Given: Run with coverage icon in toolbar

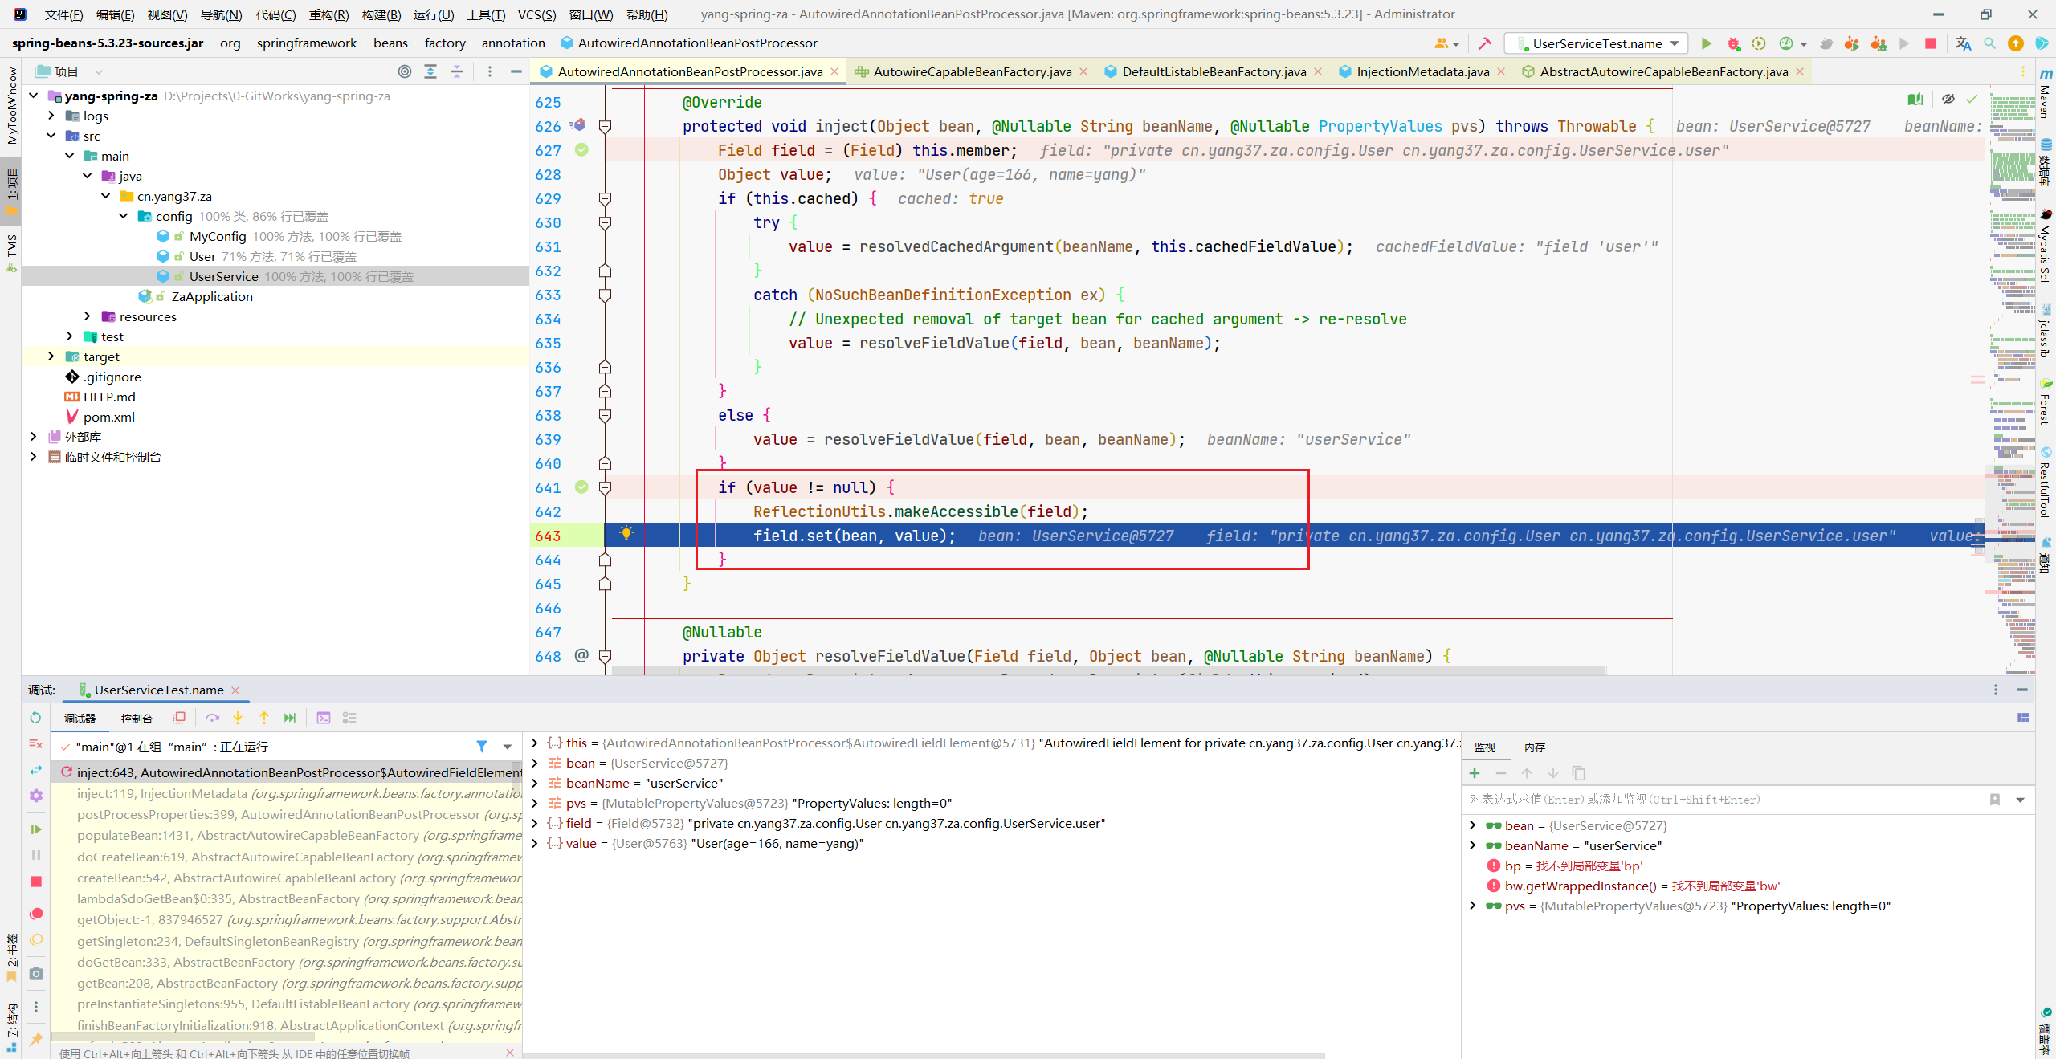Looking at the screenshot, I should [x=1759, y=43].
